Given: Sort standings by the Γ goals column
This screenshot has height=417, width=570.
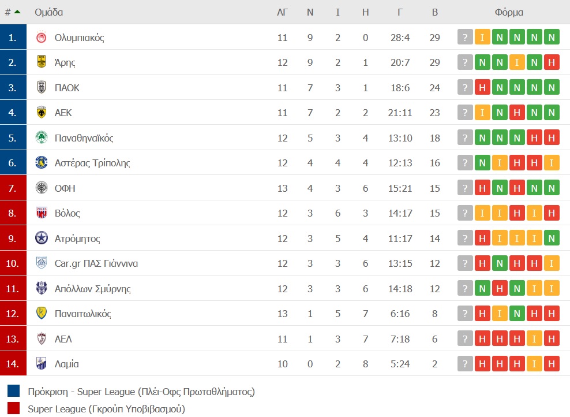Looking at the screenshot, I should 400,12.
